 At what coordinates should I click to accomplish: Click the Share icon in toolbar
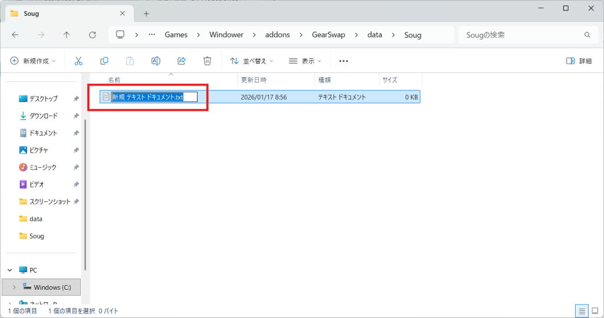182,61
